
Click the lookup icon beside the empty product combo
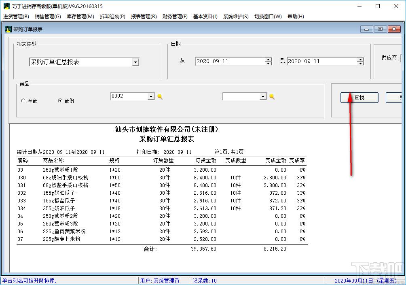tap(272, 96)
